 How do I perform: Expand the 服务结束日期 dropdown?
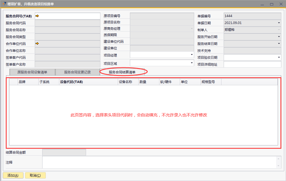(x=279, y=44)
